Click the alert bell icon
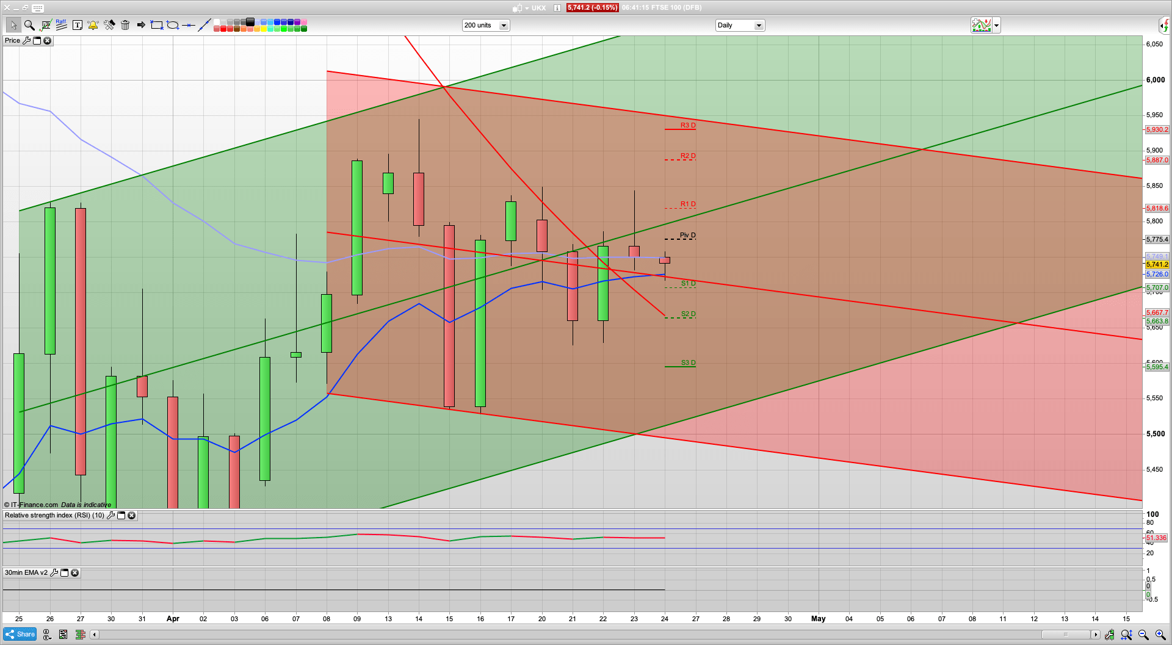The image size is (1172, 645). [93, 25]
